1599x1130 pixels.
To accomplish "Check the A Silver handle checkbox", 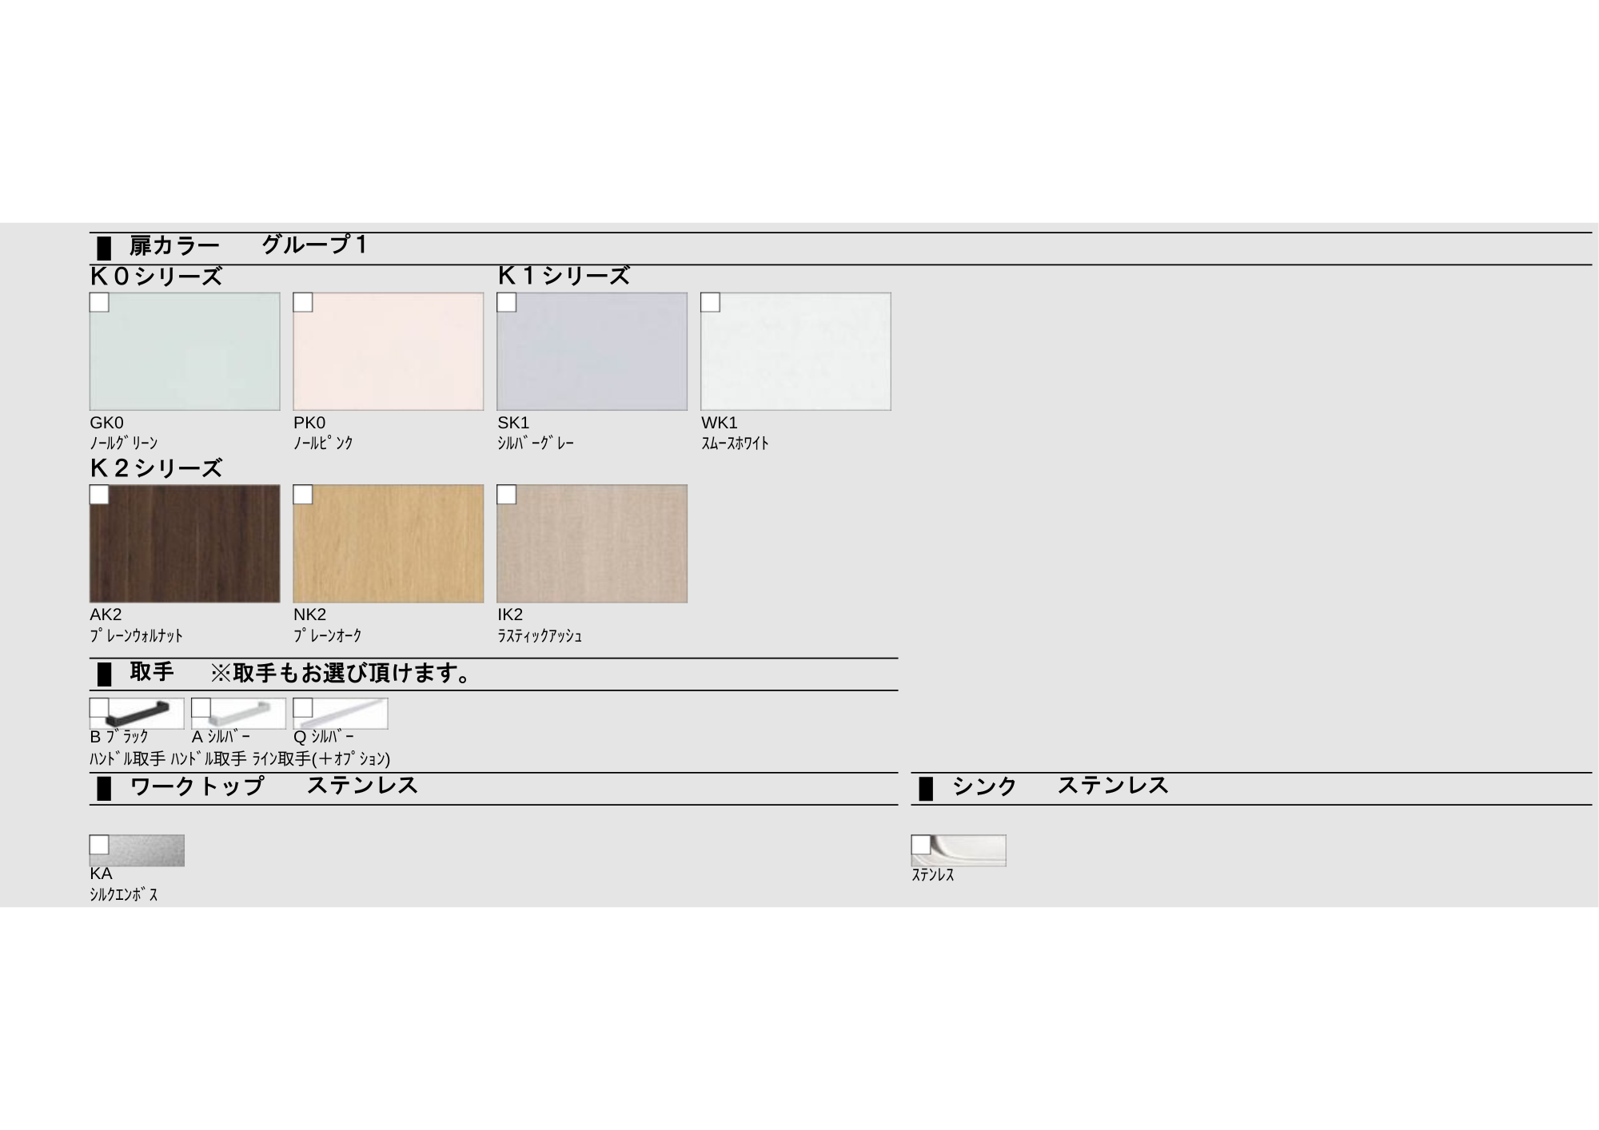I will (x=201, y=708).
